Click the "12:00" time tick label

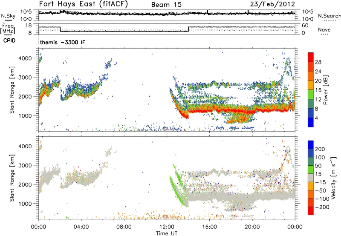[x=167, y=227]
